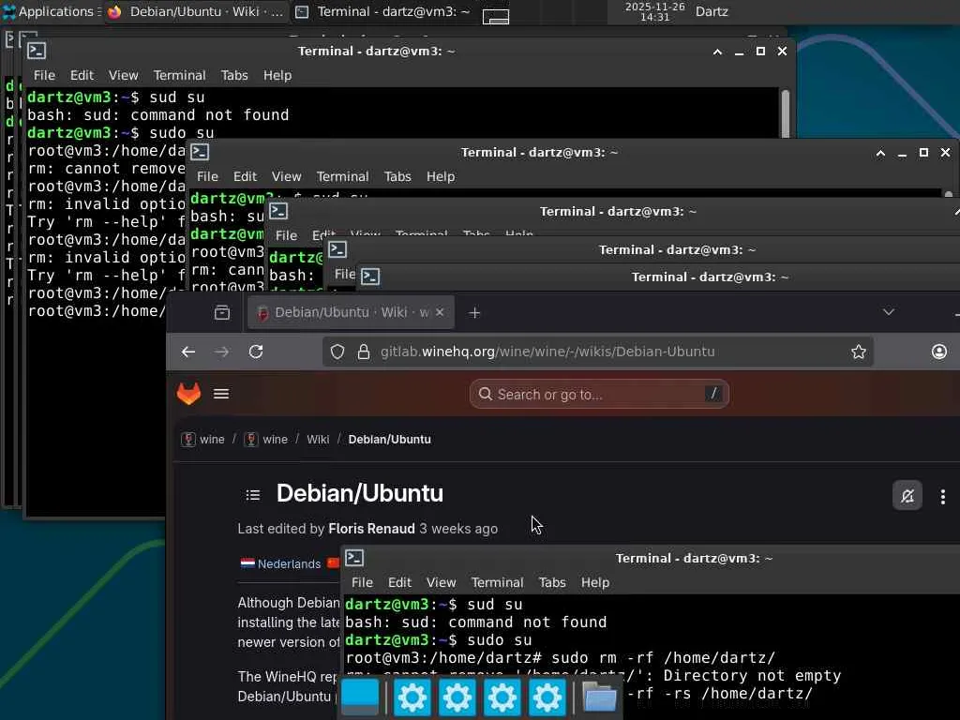Click terminal icon of third stacked Terminal window
The height and width of the screenshot is (720, 960).
[x=278, y=211]
